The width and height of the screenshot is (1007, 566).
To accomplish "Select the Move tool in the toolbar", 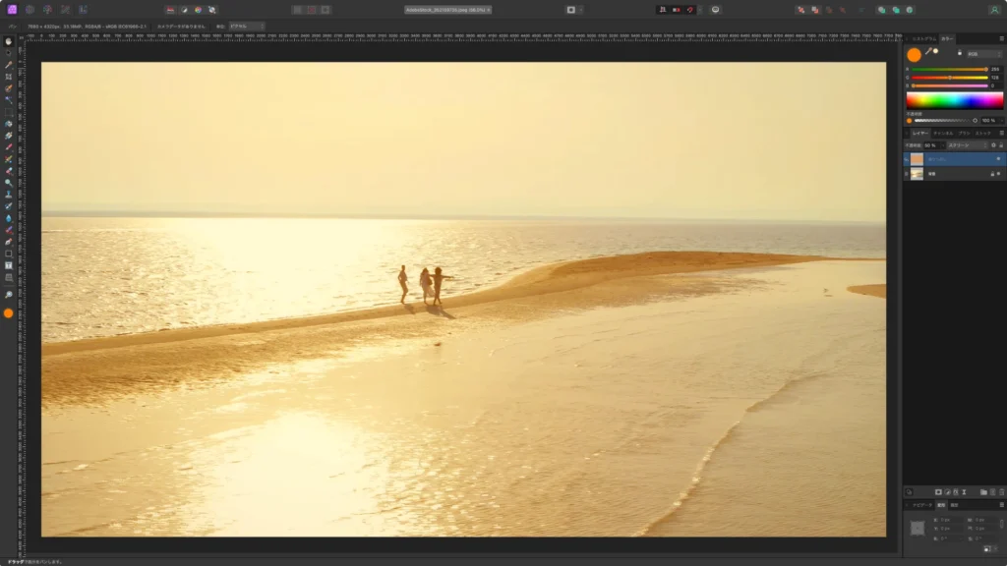I will tap(8, 41).
